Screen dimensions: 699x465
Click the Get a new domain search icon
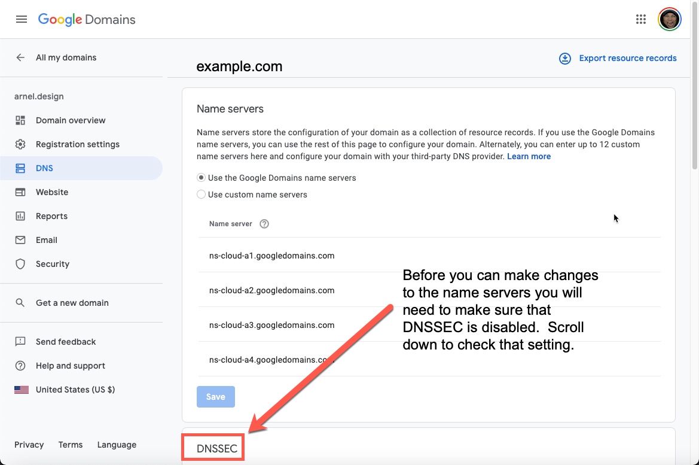pyautogui.click(x=20, y=303)
